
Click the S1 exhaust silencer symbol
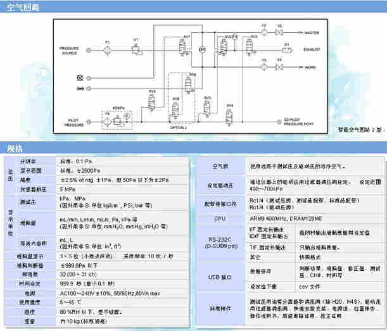[286, 49]
